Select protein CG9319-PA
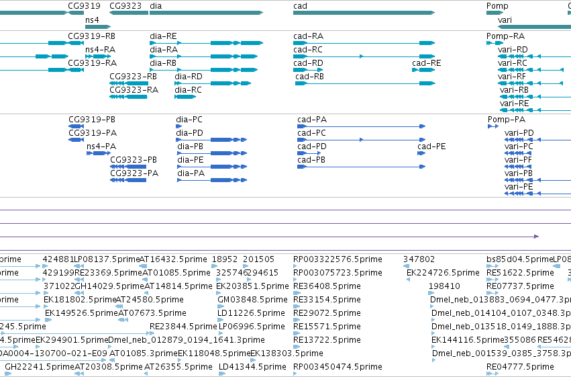The width and height of the screenshot is (571, 377). point(93,133)
